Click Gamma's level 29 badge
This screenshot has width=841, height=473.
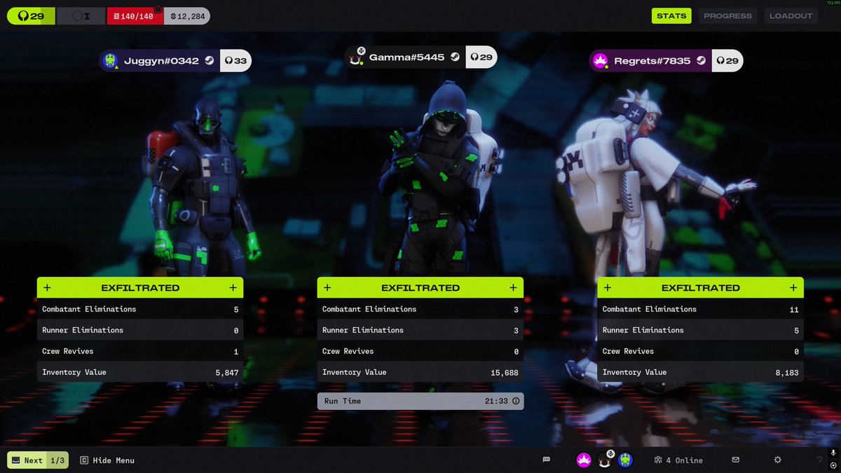click(481, 57)
